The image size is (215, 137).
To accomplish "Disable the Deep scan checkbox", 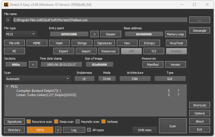I will coord(56,121).
